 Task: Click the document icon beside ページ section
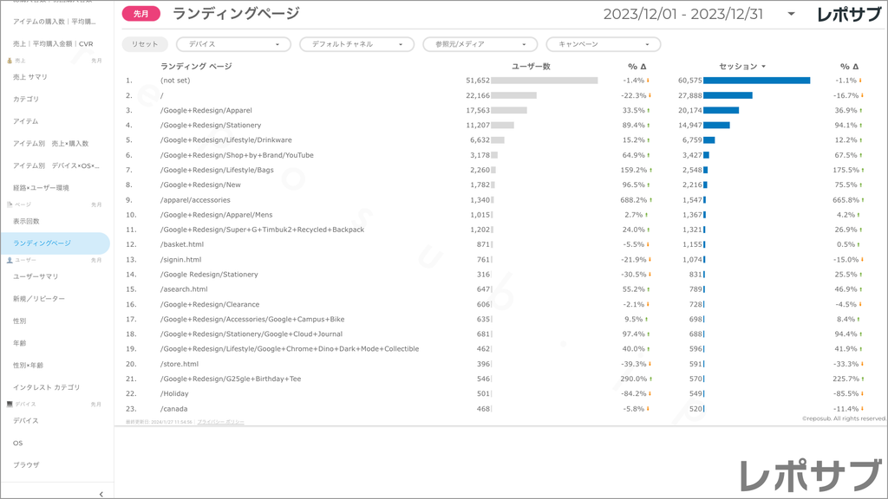click(x=10, y=204)
